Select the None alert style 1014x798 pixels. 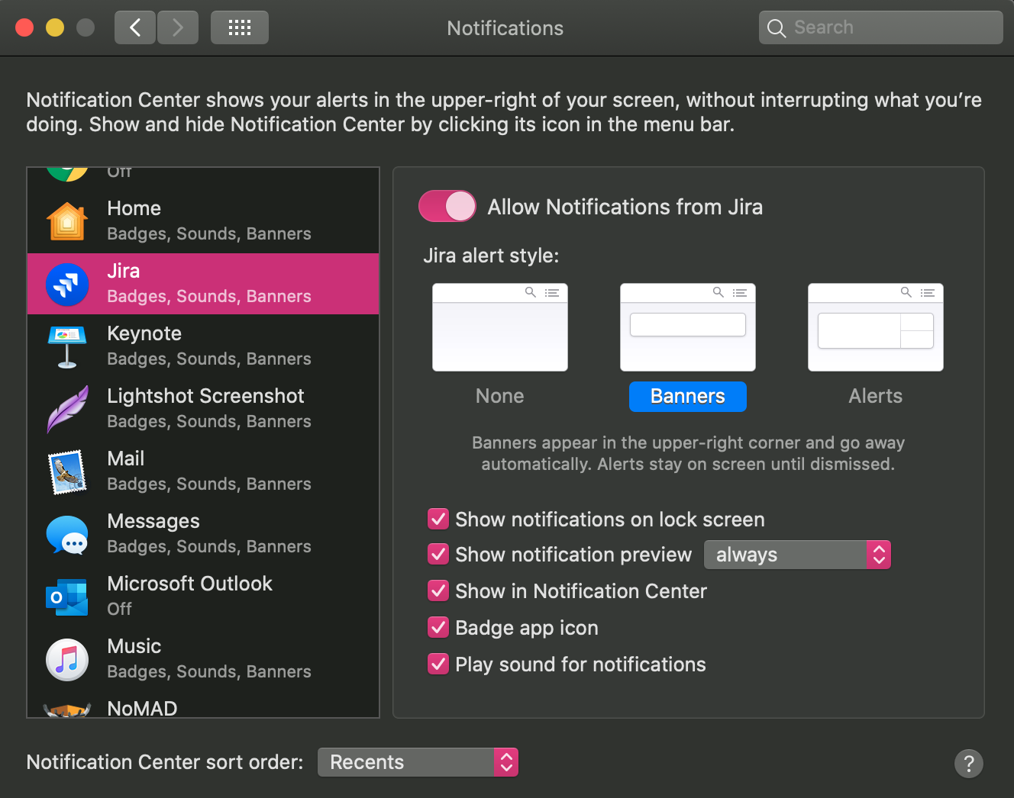tap(499, 327)
